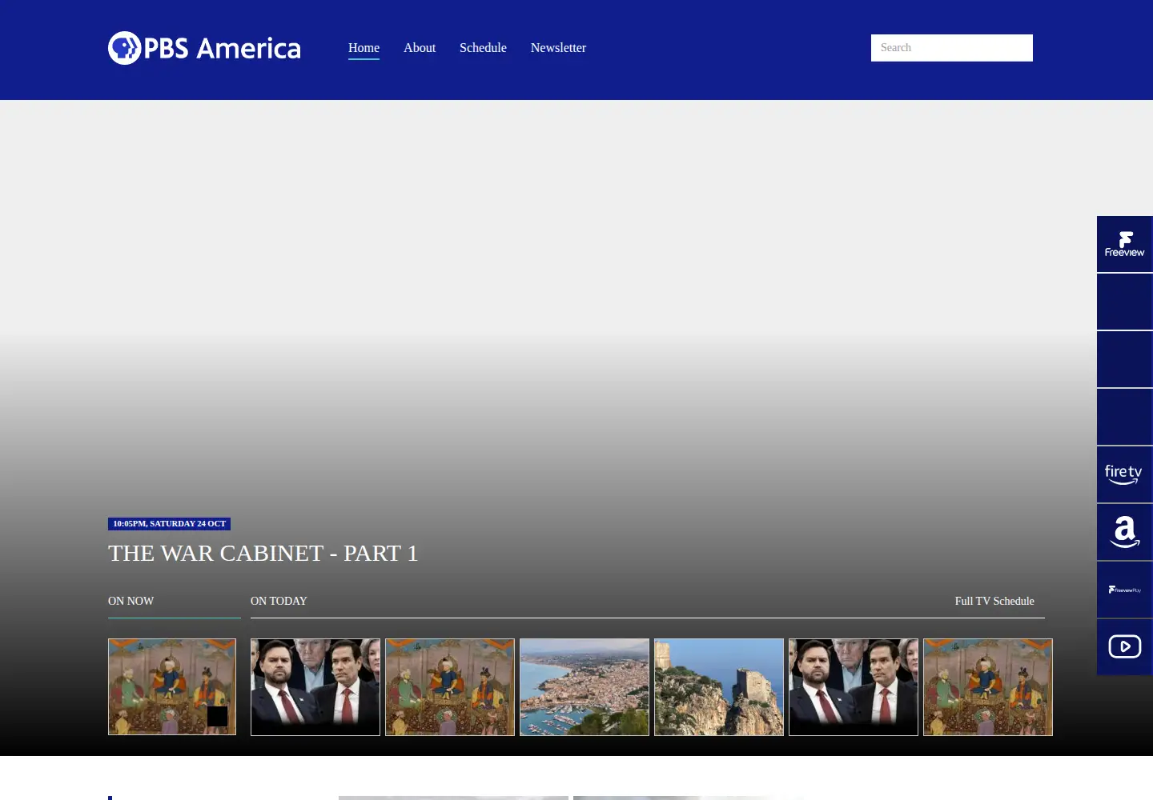The width and height of the screenshot is (1153, 800).
Task: Go to the Home nav item
Action: (x=364, y=48)
